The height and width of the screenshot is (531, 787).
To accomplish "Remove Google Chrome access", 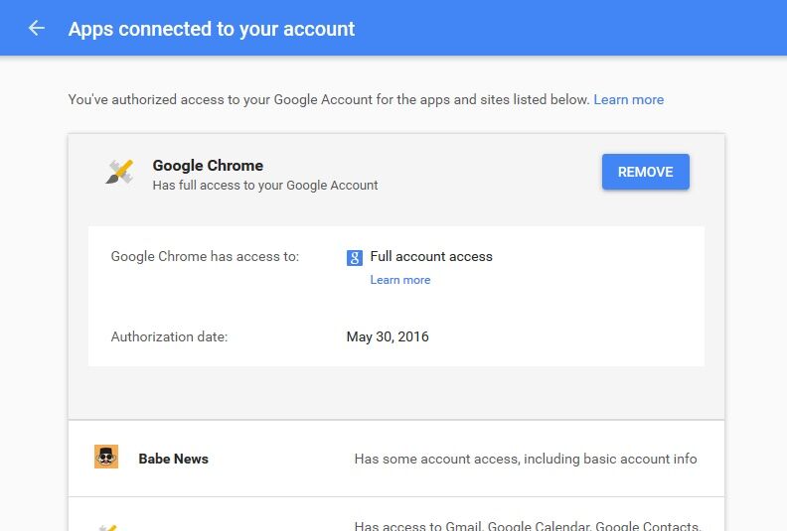I will [x=646, y=172].
